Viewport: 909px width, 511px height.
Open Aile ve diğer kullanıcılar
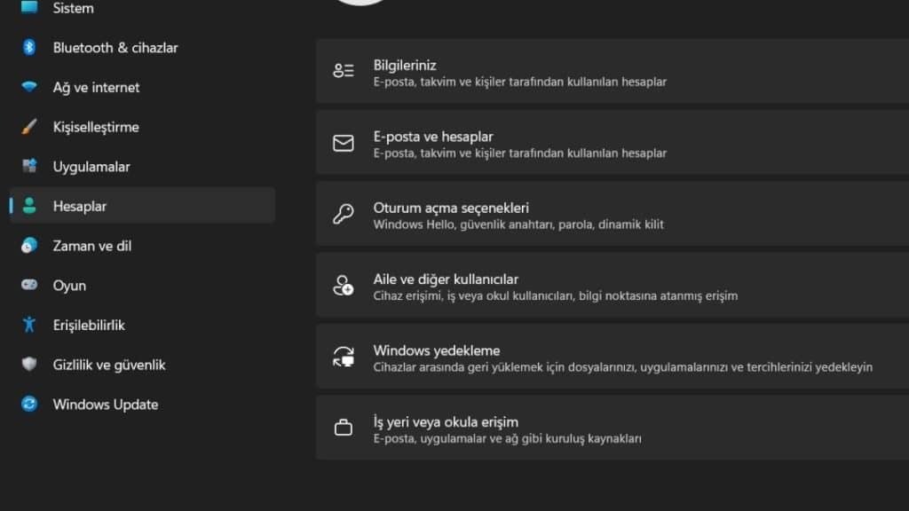point(613,285)
